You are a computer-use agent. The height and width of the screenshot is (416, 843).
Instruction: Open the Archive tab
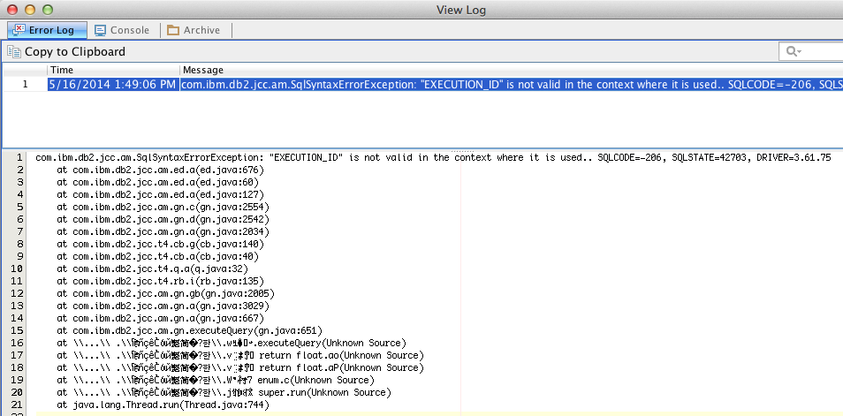pyautogui.click(x=194, y=30)
